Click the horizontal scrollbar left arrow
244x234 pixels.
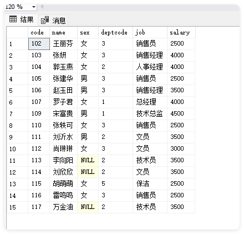[x=42, y=7]
